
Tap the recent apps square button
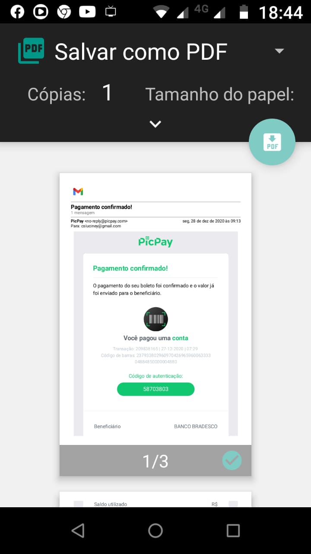pos(233,531)
